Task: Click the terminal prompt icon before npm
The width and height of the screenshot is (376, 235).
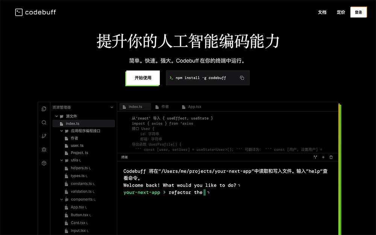Action: tap(171, 78)
